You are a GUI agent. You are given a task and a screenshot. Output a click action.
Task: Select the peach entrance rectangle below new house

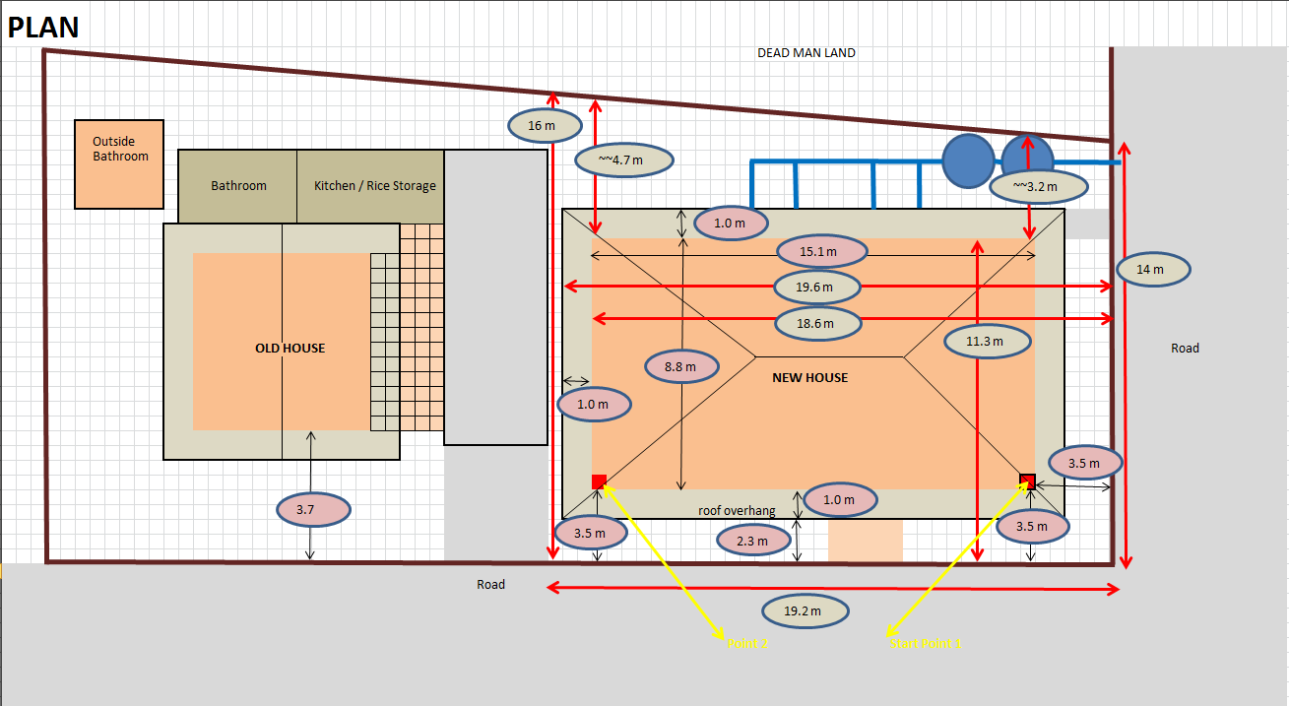point(866,542)
